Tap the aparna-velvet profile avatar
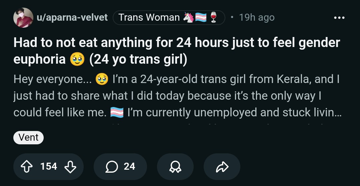This screenshot has height=186, width=360. click(x=23, y=18)
